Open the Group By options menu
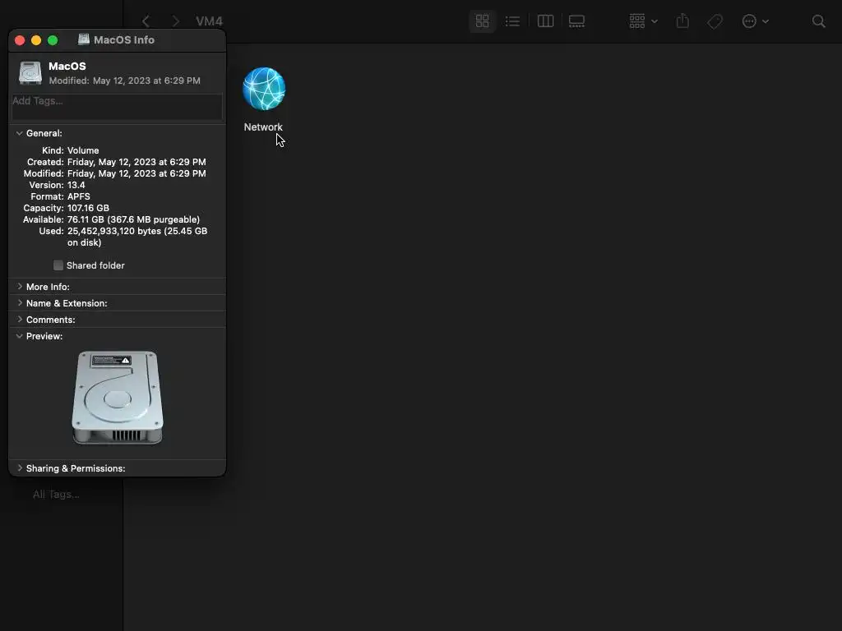The height and width of the screenshot is (631, 842). click(643, 21)
